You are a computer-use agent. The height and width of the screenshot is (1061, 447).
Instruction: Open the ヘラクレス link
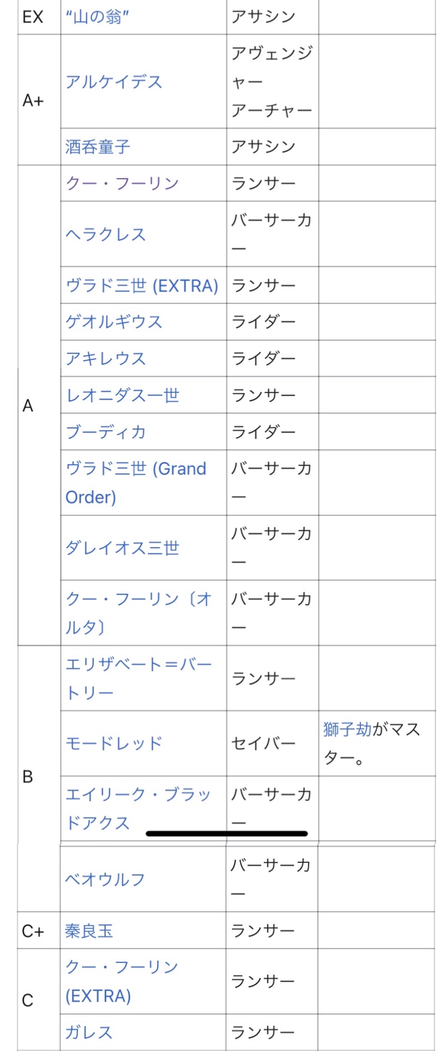click(106, 234)
